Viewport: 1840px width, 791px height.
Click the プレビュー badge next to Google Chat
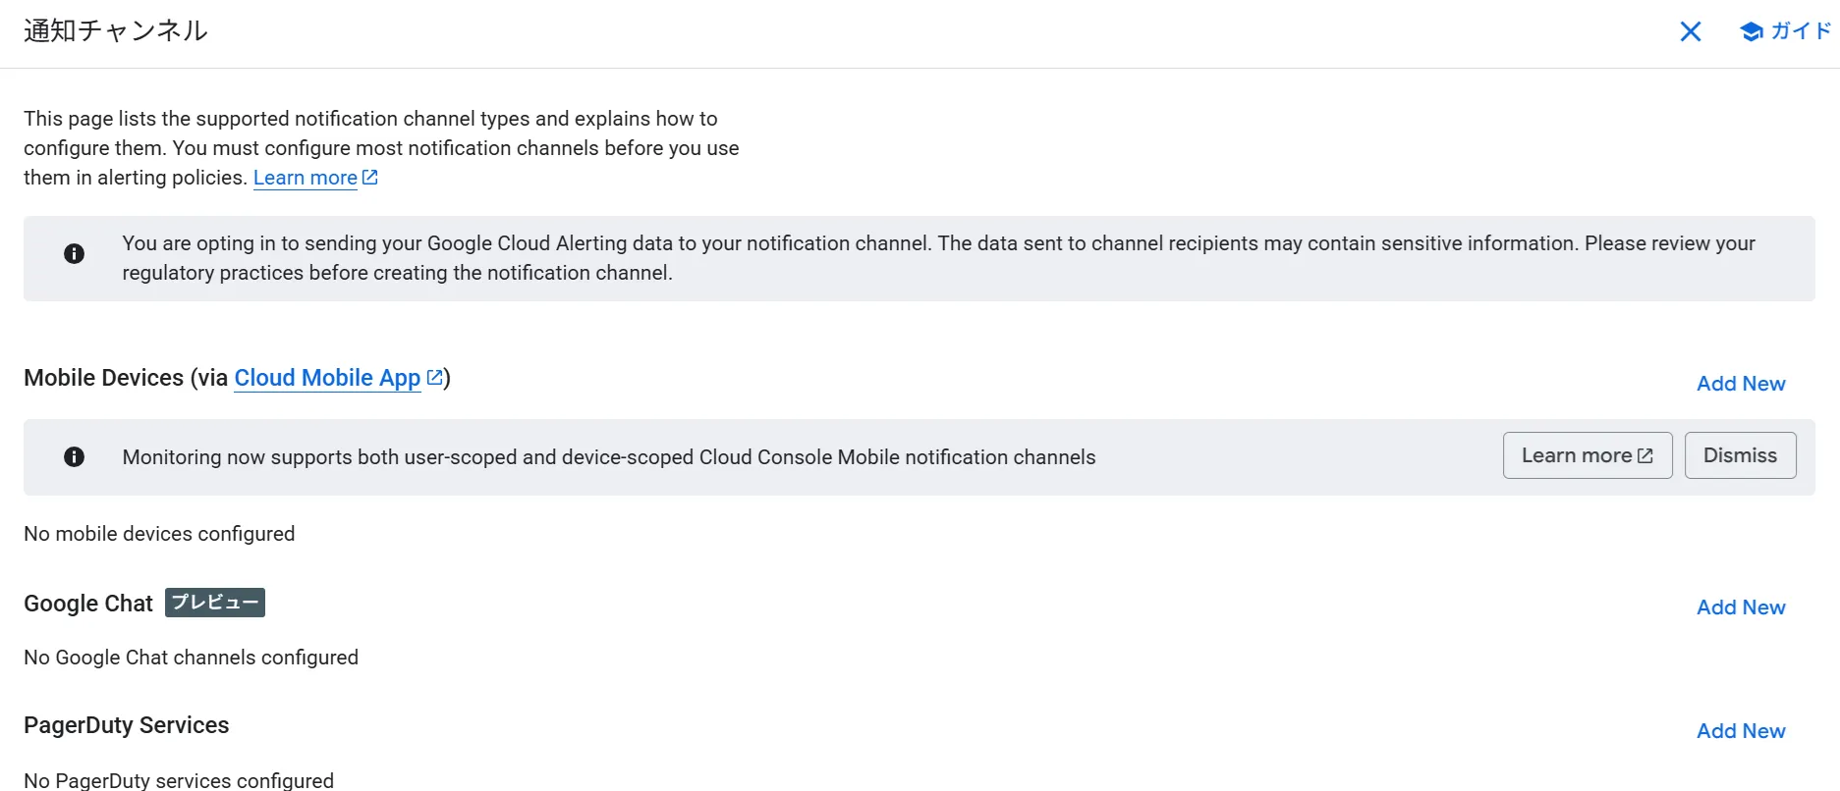(215, 603)
